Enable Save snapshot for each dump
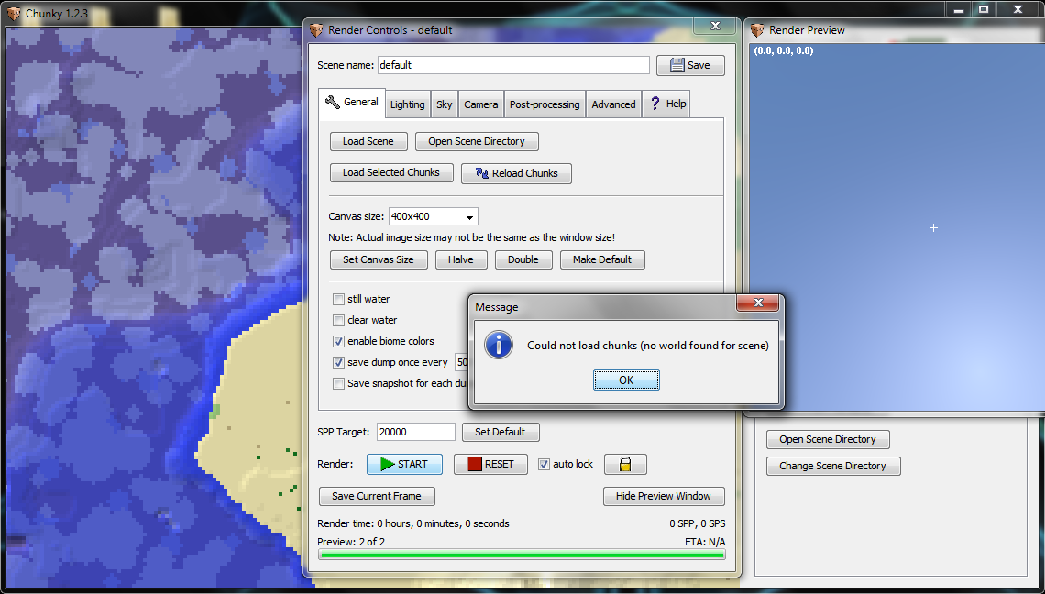Screen dimensions: 1045x594 [338, 383]
